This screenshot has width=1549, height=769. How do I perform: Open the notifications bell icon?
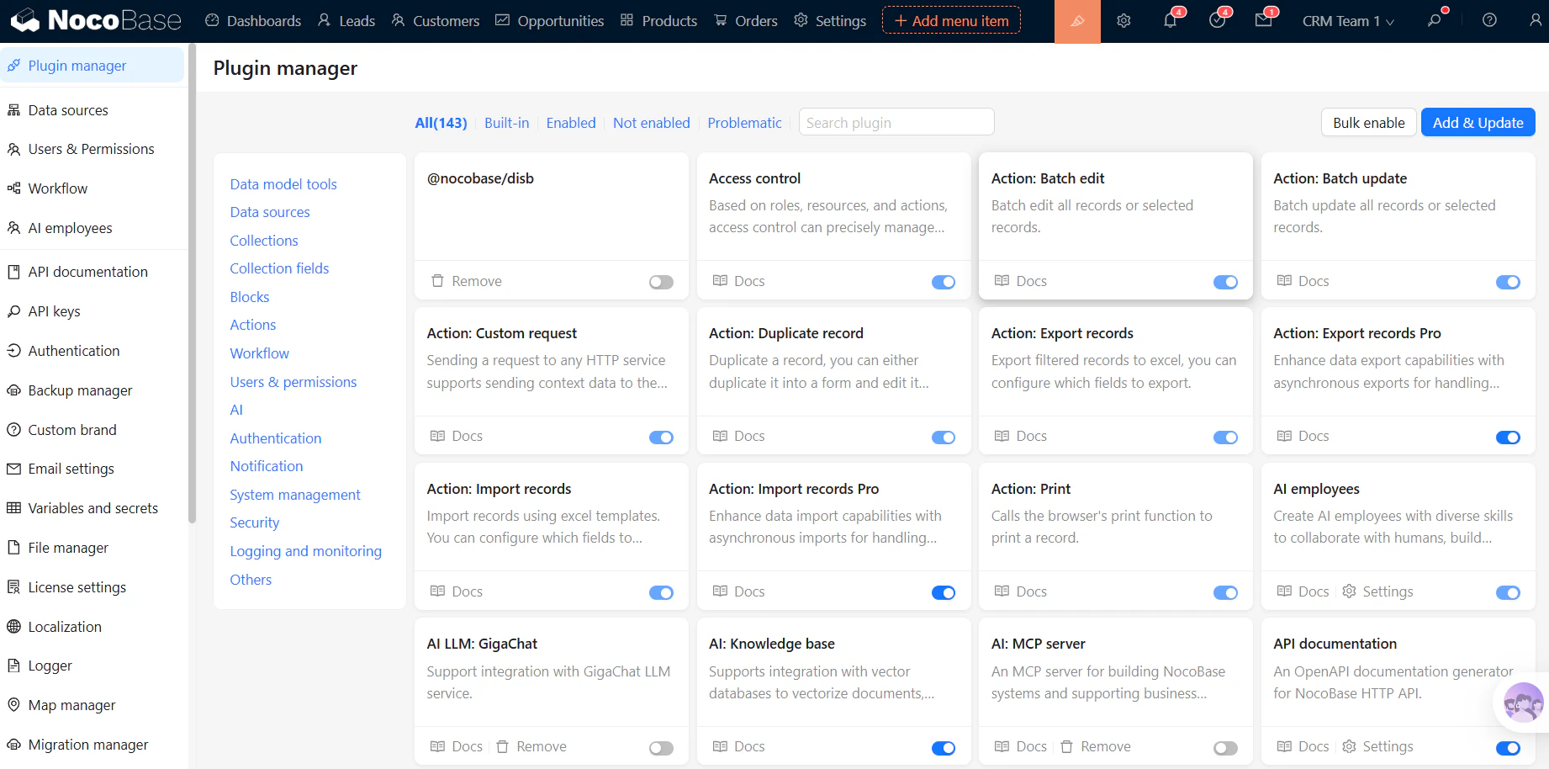[1170, 21]
